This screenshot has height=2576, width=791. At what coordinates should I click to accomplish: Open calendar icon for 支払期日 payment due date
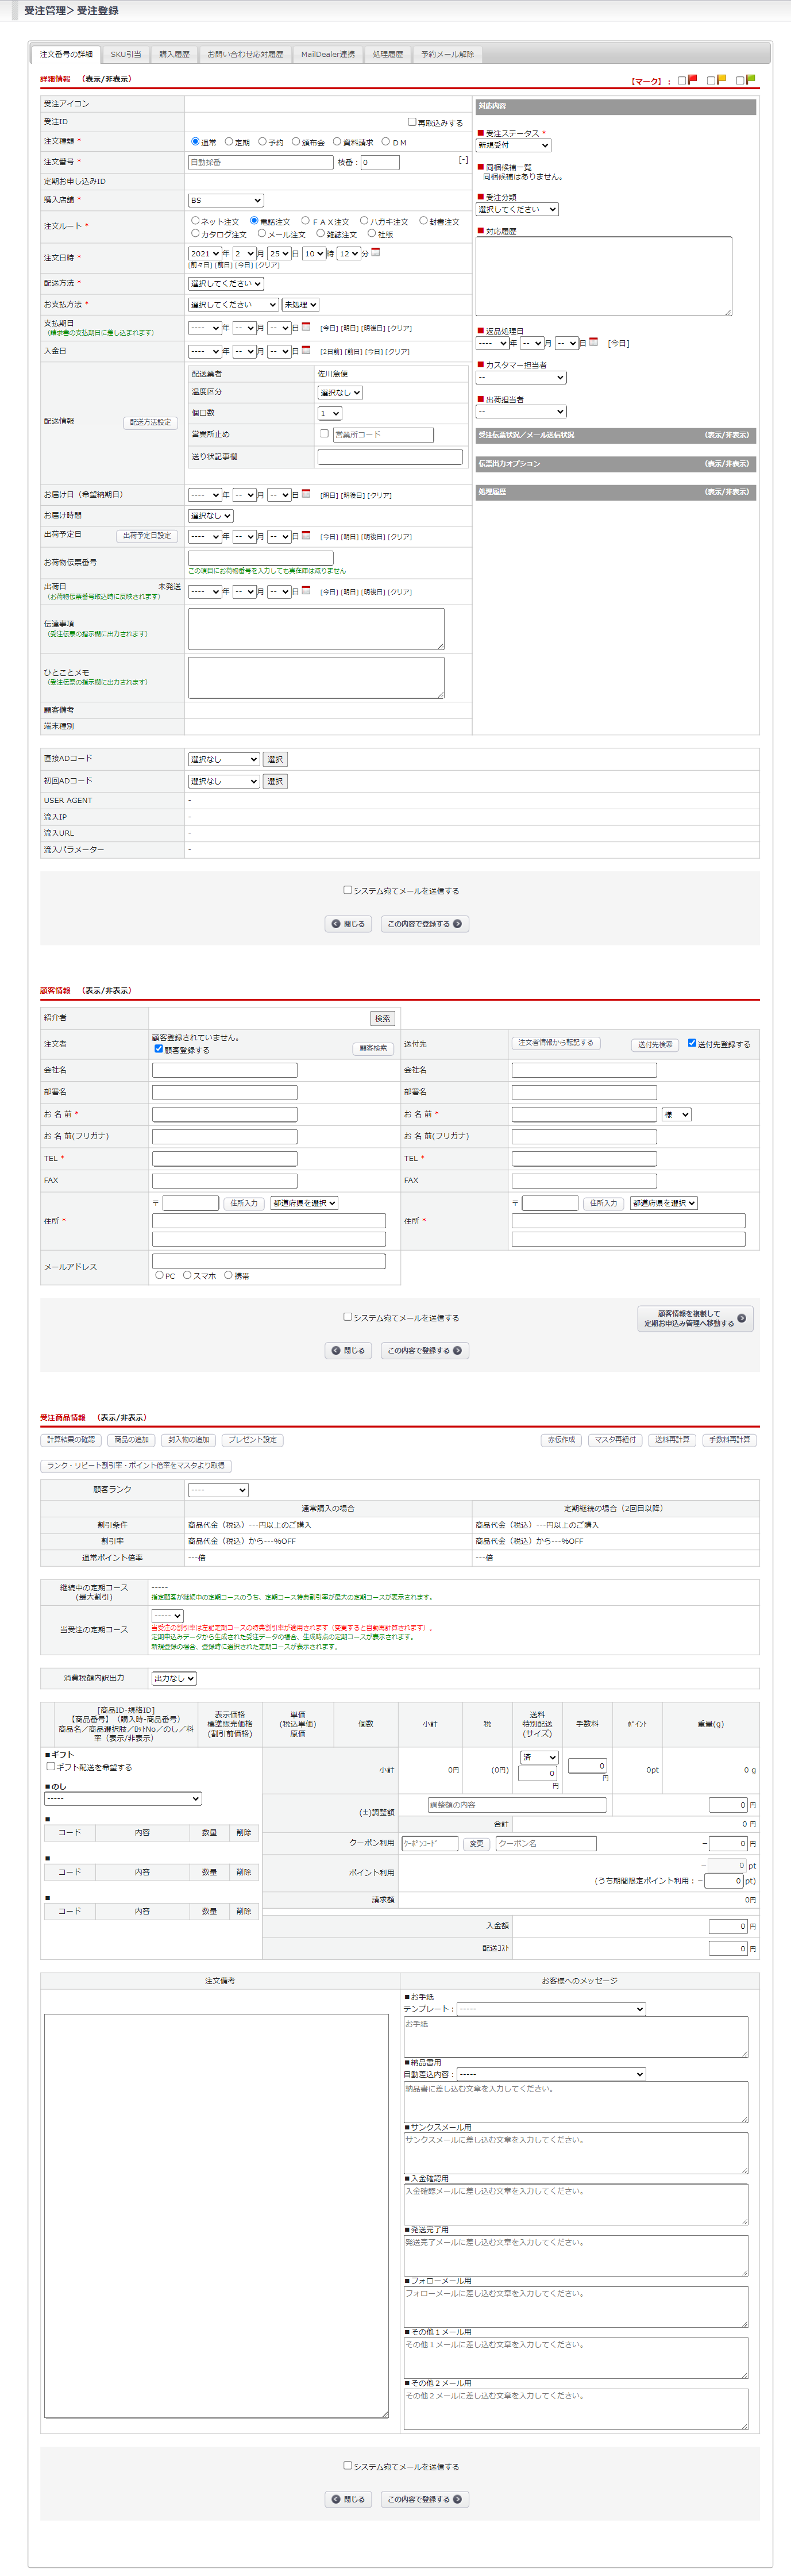coord(306,327)
